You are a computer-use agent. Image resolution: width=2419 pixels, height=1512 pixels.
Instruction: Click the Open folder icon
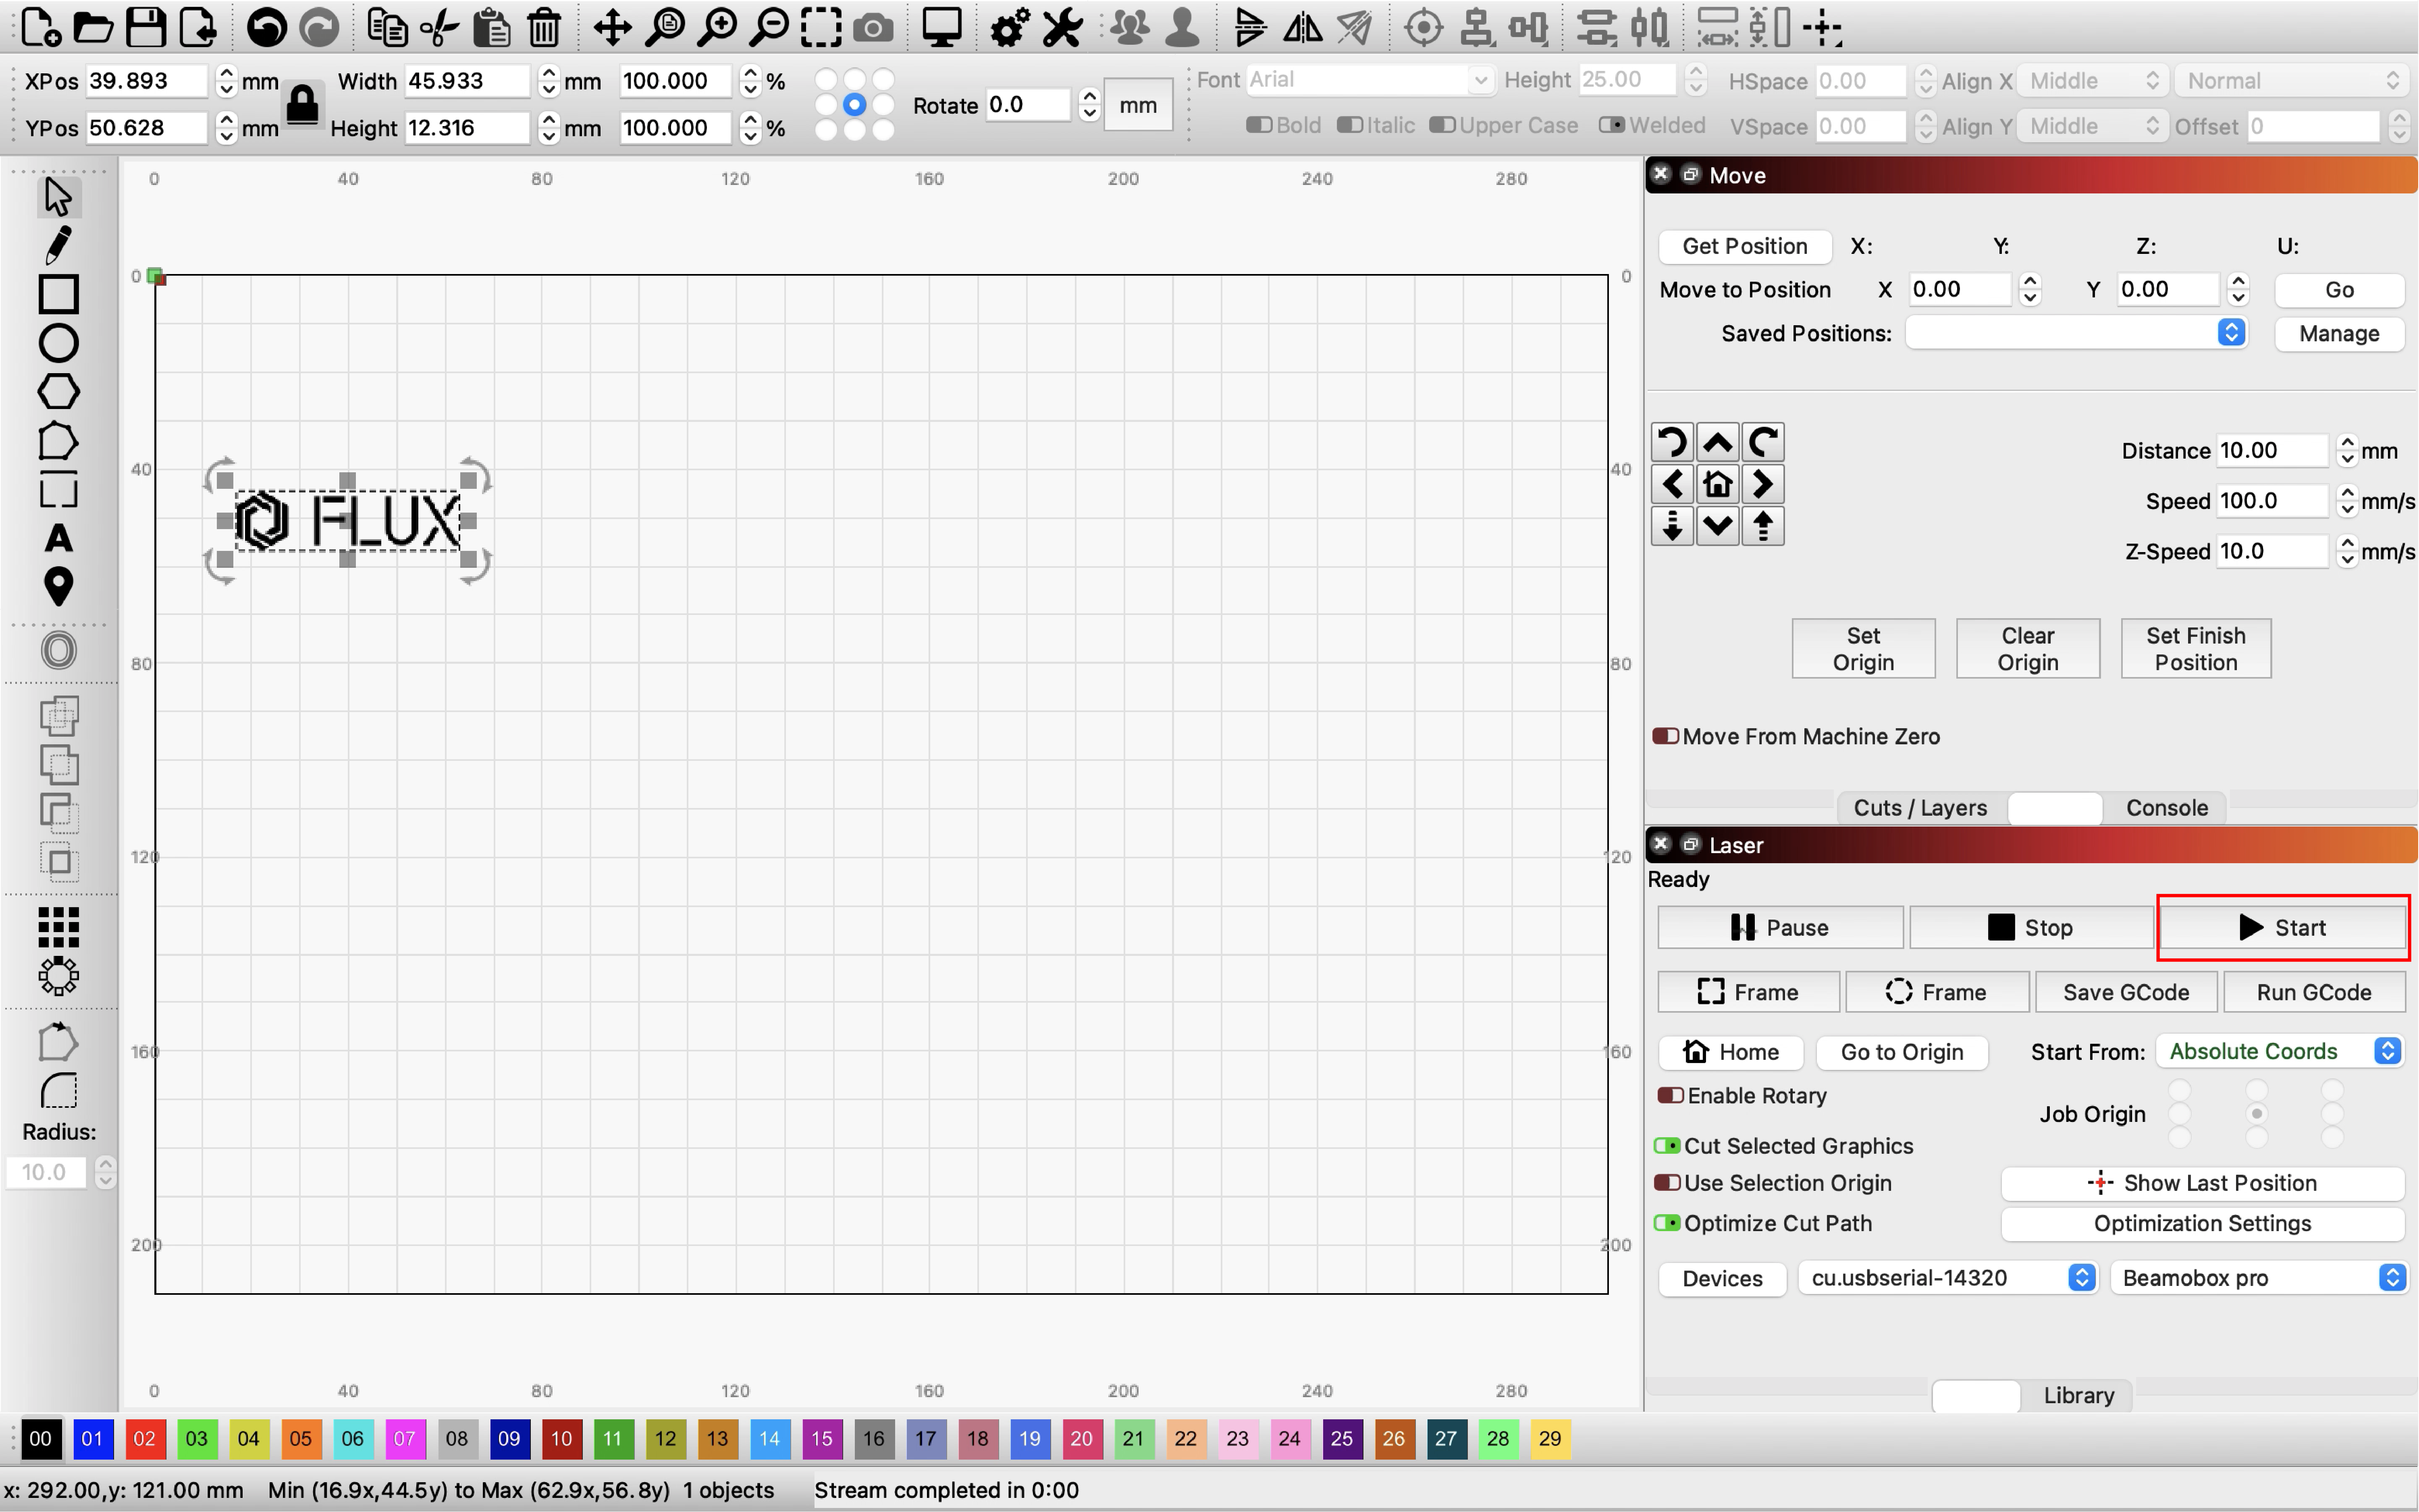pyautogui.click(x=93, y=28)
